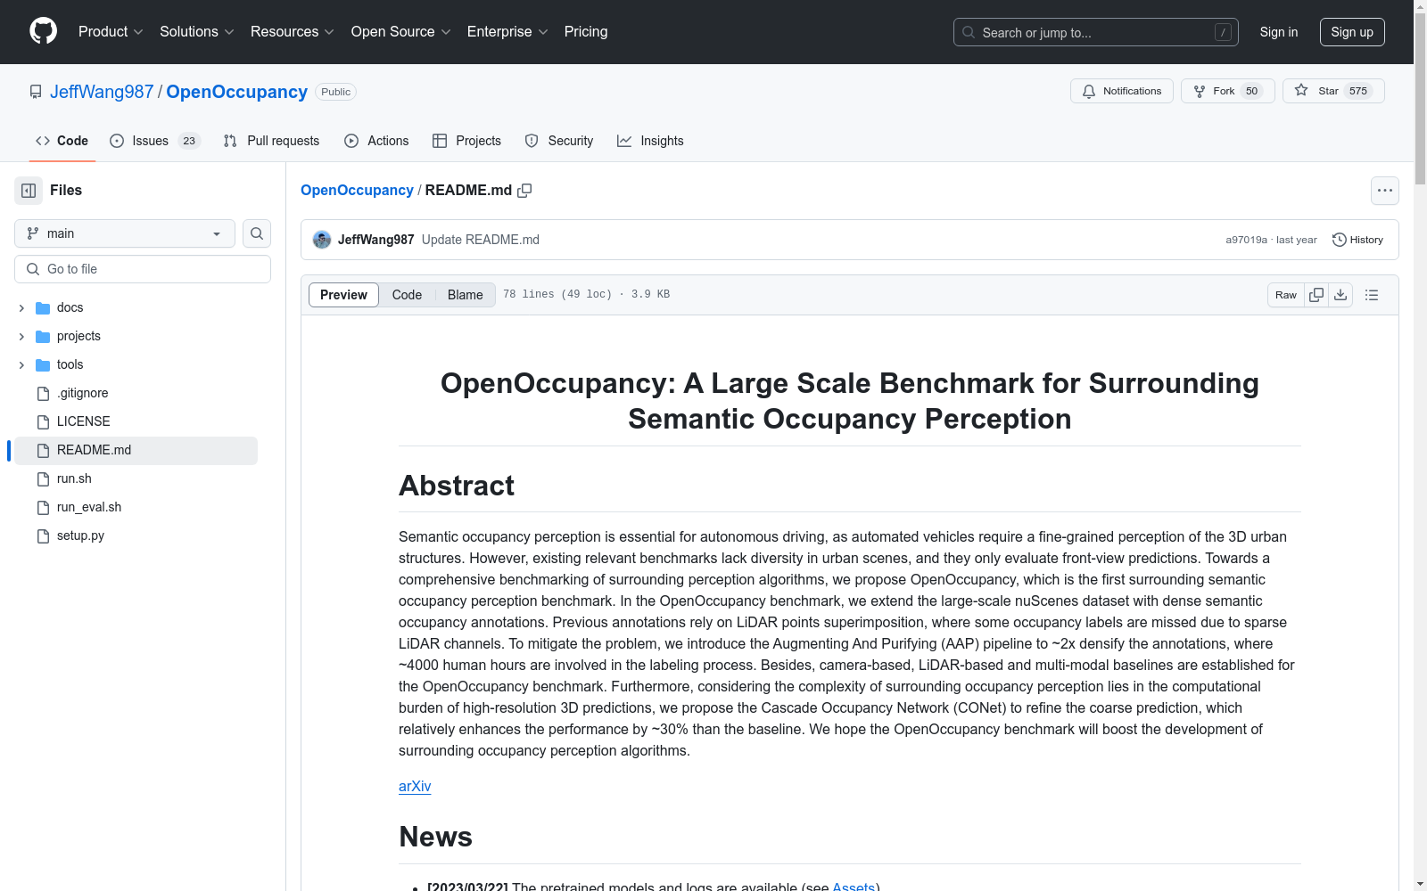The image size is (1427, 891).
Task: Open the three-dot more options menu
Action: (x=1384, y=191)
